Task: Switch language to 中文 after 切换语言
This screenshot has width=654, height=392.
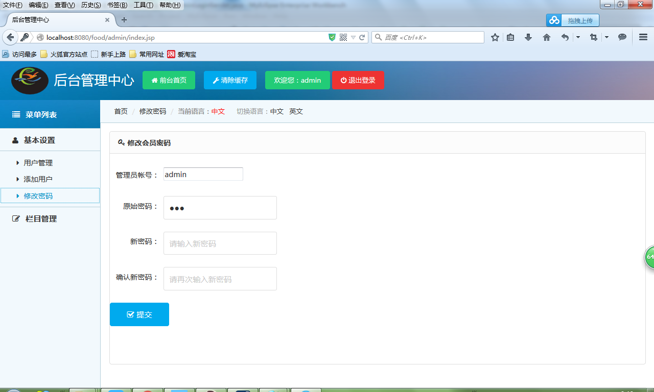Action: coord(277,111)
